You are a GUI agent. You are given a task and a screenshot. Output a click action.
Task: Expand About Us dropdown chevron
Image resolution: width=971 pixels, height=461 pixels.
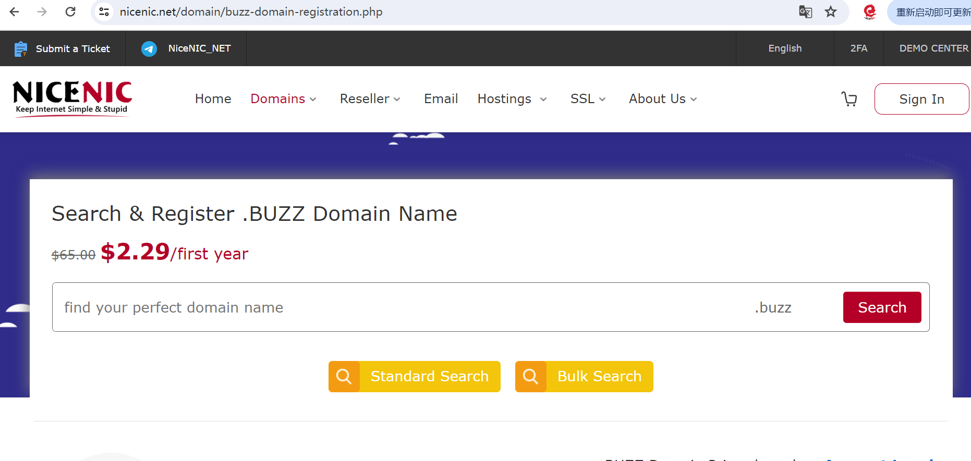[x=694, y=99]
